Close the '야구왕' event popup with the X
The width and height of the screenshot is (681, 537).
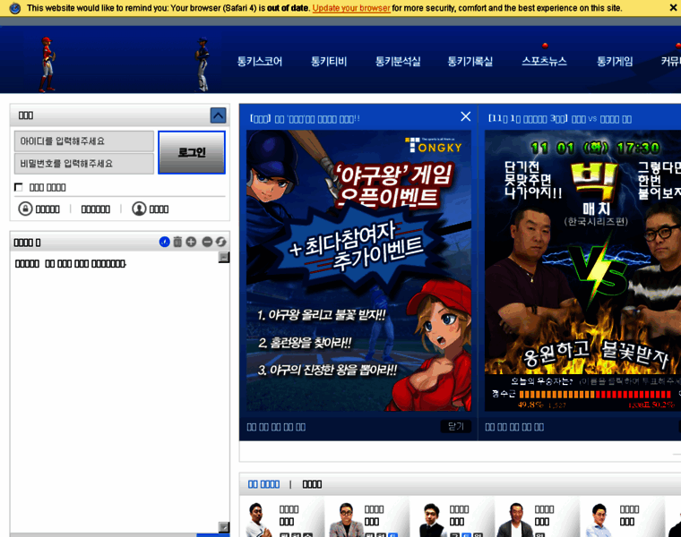coord(466,116)
